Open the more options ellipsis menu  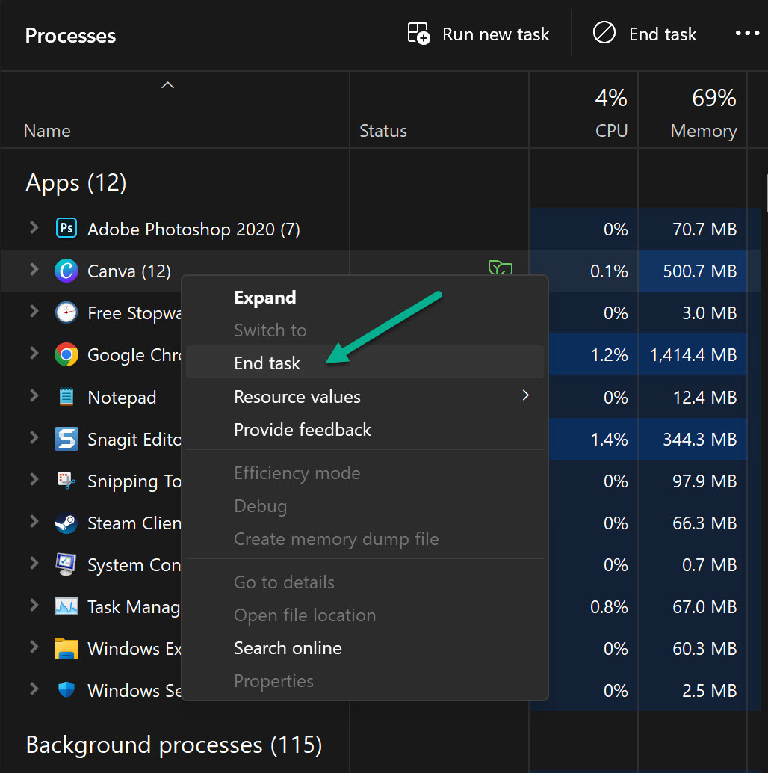click(x=747, y=34)
